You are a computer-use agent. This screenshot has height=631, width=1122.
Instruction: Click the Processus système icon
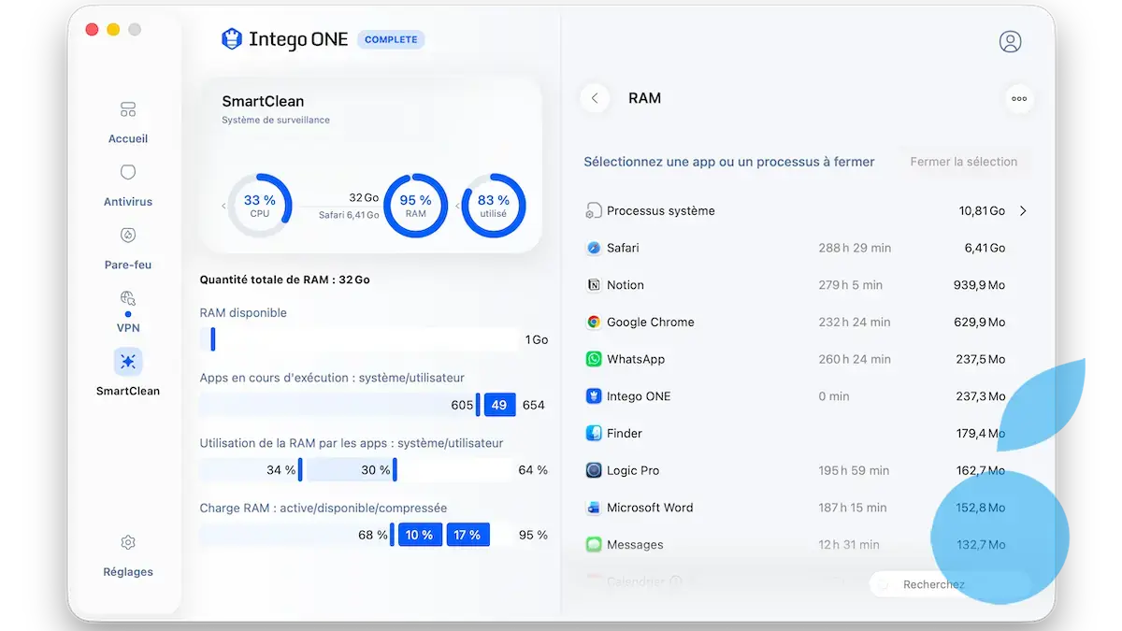593,210
